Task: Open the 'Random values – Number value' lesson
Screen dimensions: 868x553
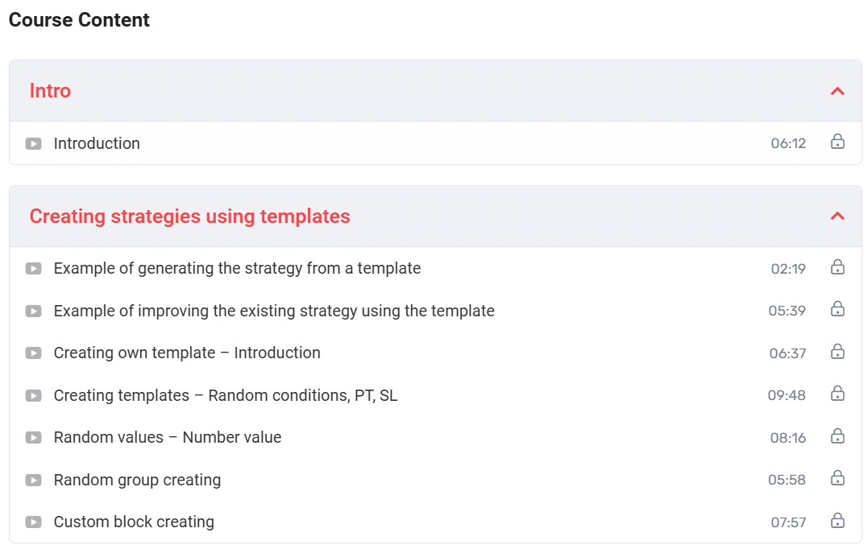Action: point(168,437)
